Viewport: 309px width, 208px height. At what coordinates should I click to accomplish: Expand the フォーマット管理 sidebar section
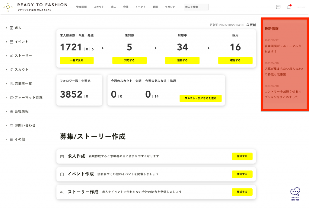point(6,98)
